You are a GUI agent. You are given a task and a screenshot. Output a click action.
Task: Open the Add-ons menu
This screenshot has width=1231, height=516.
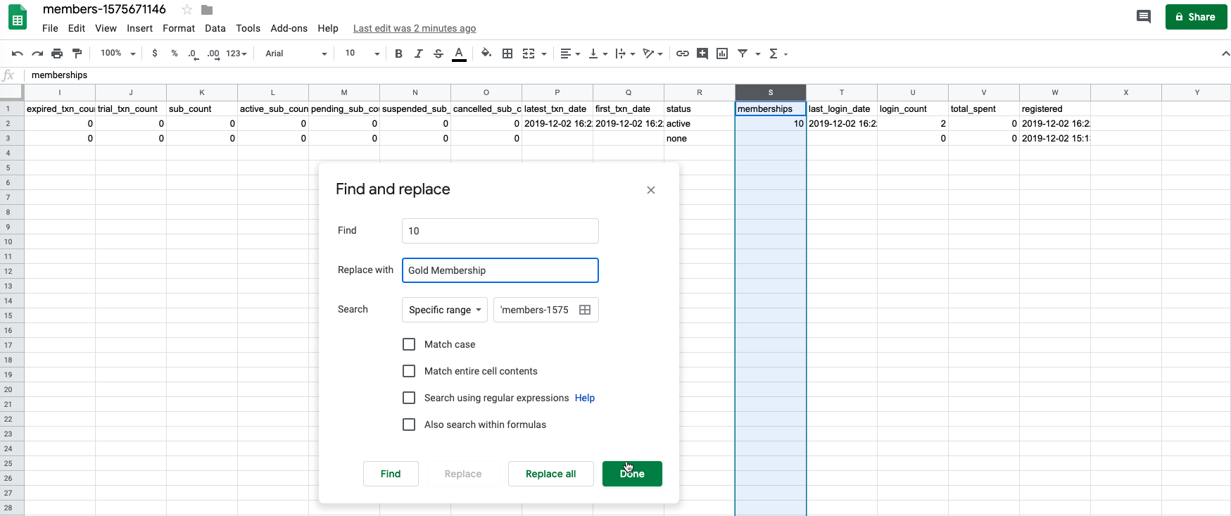coord(289,28)
